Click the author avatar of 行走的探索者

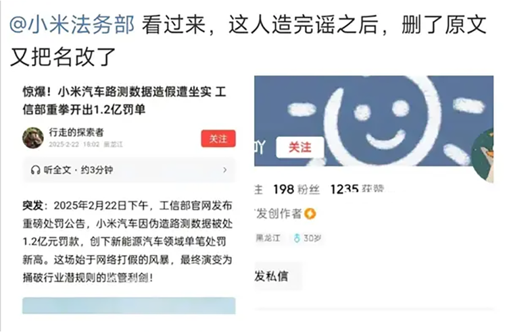coord(33,138)
